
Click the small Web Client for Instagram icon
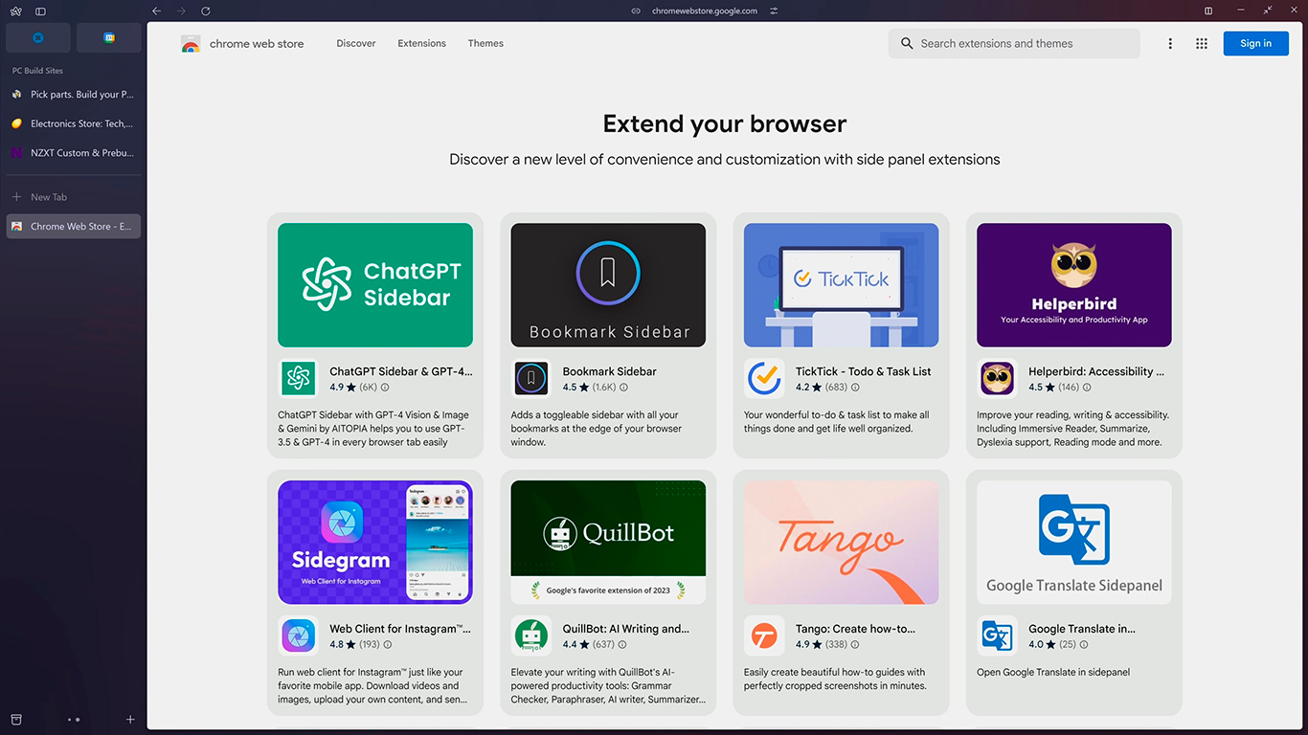pos(298,635)
